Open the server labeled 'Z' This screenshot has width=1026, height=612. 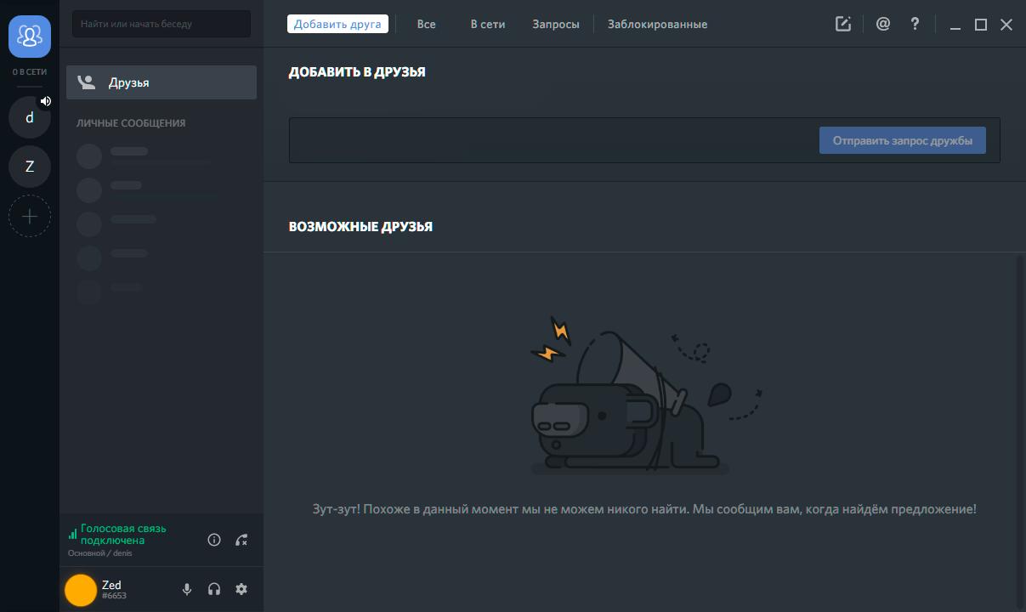click(x=30, y=167)
